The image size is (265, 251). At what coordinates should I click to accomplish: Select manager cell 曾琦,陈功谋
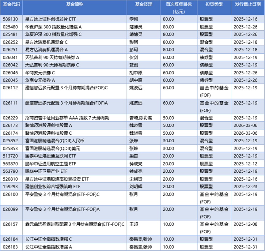point(141,118)
